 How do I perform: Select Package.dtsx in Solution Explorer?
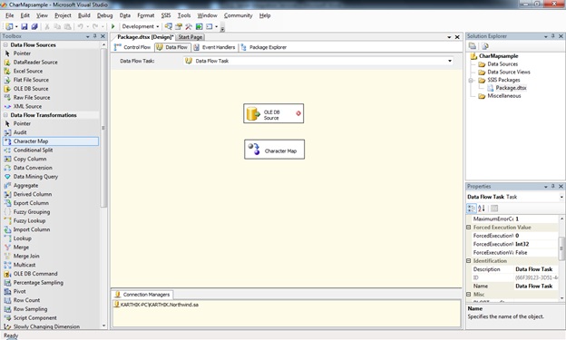(x=511, y=88)
